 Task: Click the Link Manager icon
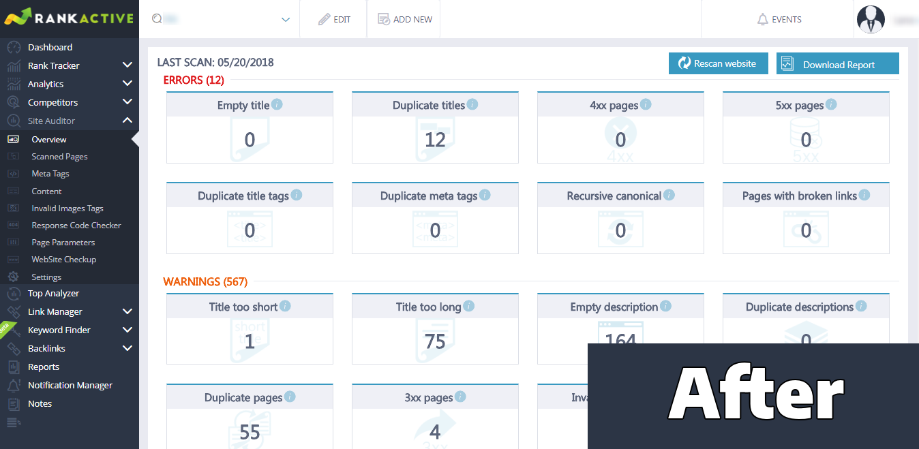point(14,311)
